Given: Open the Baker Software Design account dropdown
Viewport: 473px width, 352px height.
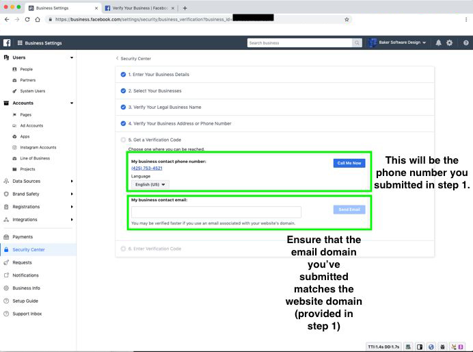Looking at the screenshot, I should [x=398, y=42].
